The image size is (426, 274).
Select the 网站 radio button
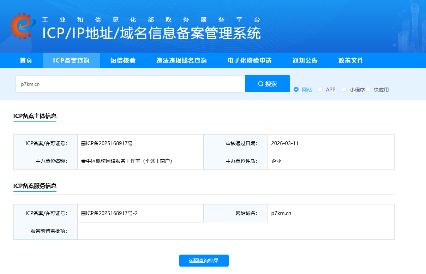click(296, 90)
